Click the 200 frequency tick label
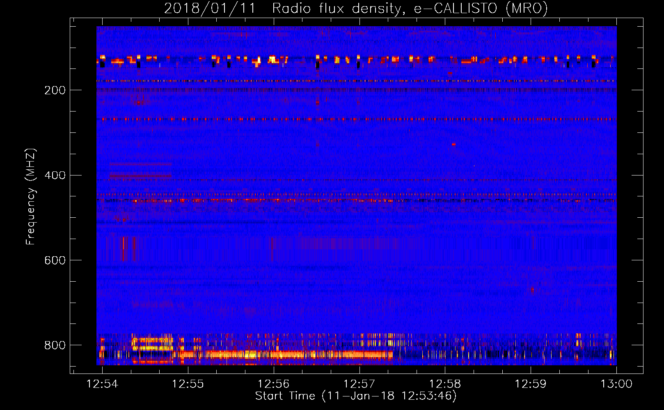The image size is (664, 410). pyautogui.click(x=55, y=90)
